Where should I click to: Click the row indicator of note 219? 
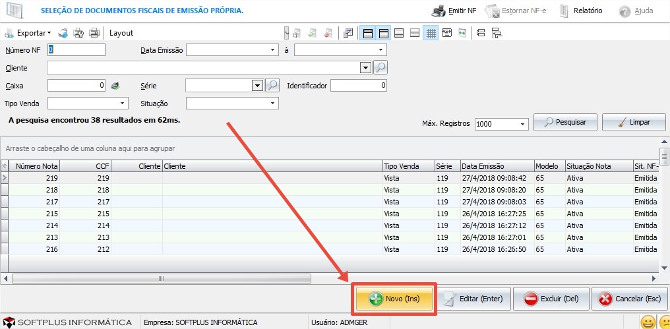(x=5, y=178)
